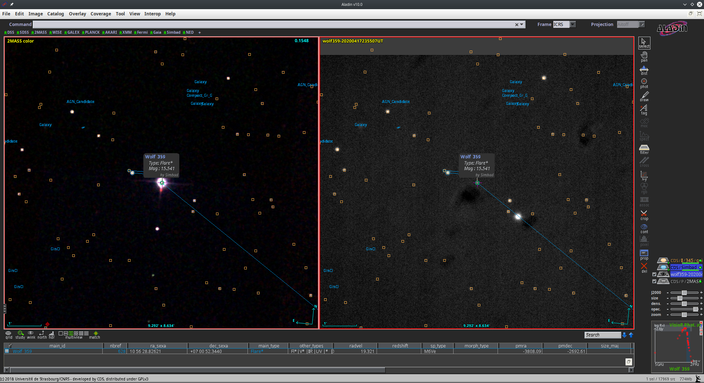
Task: Switch to single-view multiview mode
Action: coord(60,334)
